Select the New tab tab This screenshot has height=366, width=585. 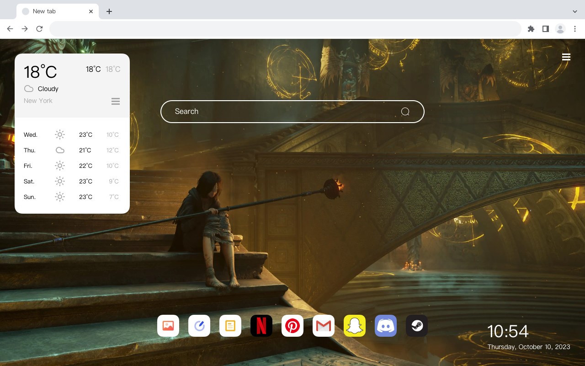coord(58,11)
